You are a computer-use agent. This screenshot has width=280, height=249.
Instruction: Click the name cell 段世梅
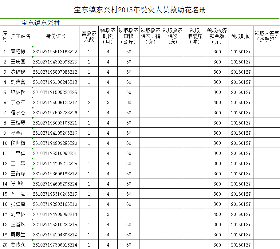coord(21,143)
